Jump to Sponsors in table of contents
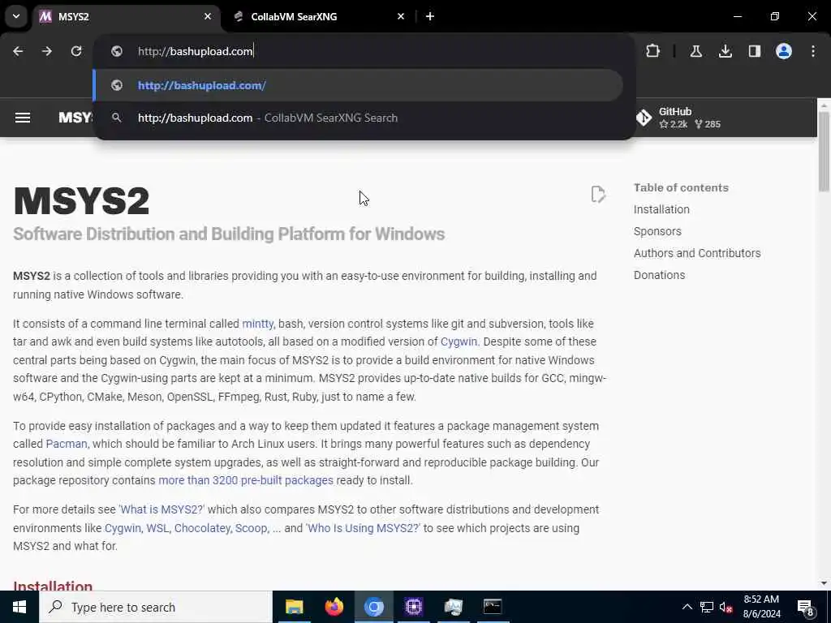Viewport: 831px width, 623px height. [x=657, y=231]
